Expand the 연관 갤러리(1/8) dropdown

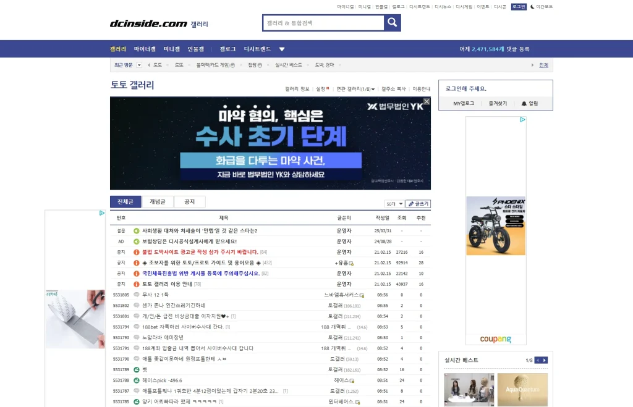[355, 90]
